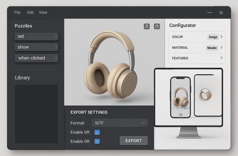Open the Format dropdown showing SITF
The height and width of the screenshot is (156, 238).
(x=120, y=123)
